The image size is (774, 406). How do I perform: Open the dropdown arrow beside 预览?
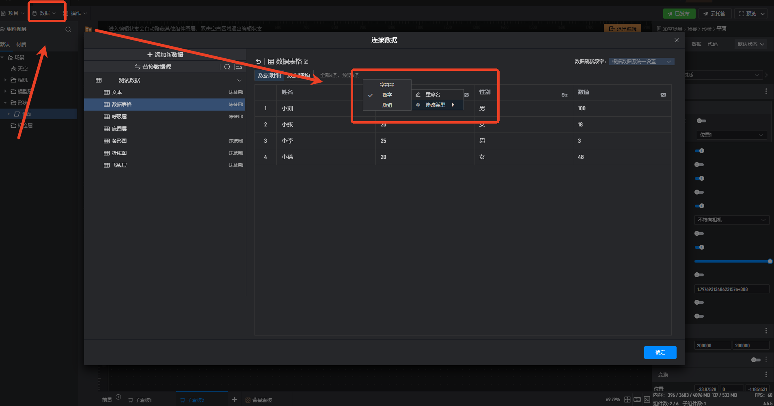click(x=763, y=13)
